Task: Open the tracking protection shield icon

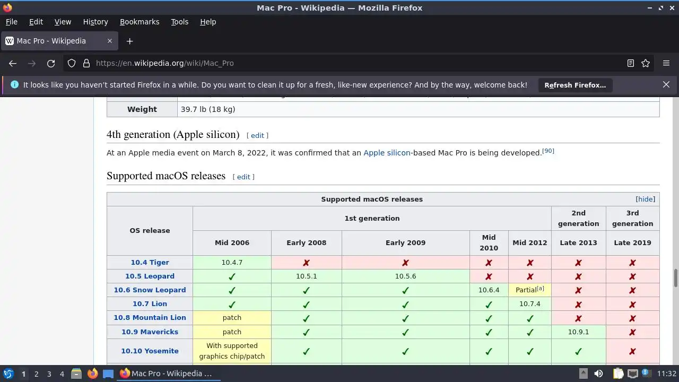Action: coord(72,63)
